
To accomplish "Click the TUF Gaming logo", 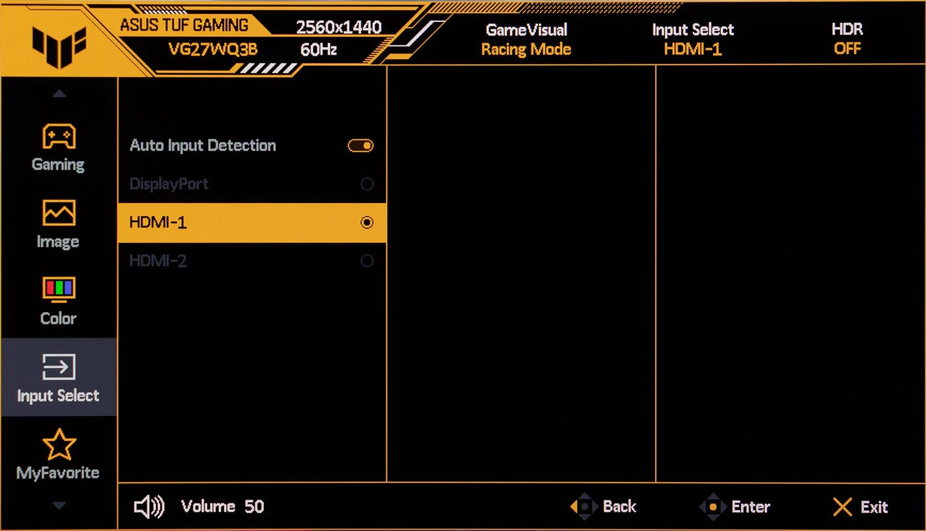I will pyautogui.click(x=59, y=47).
